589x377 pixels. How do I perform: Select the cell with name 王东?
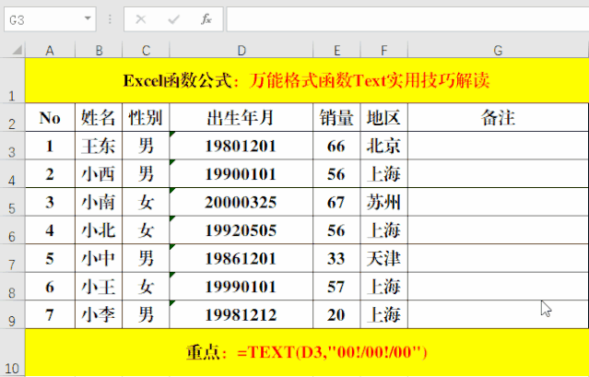[98, 146]
